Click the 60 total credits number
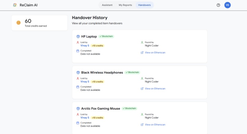Image resolution: width=247 pixels, height=134 pixels. click(x=28, y=21)
